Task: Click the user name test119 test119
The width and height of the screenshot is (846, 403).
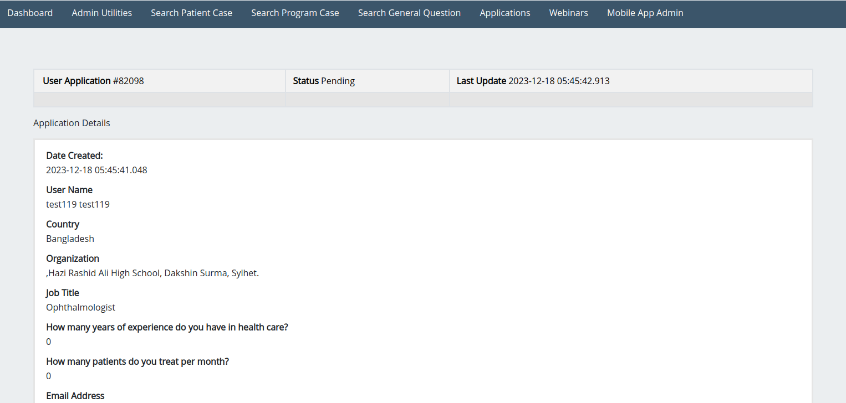Action: (x=78, y=204)
